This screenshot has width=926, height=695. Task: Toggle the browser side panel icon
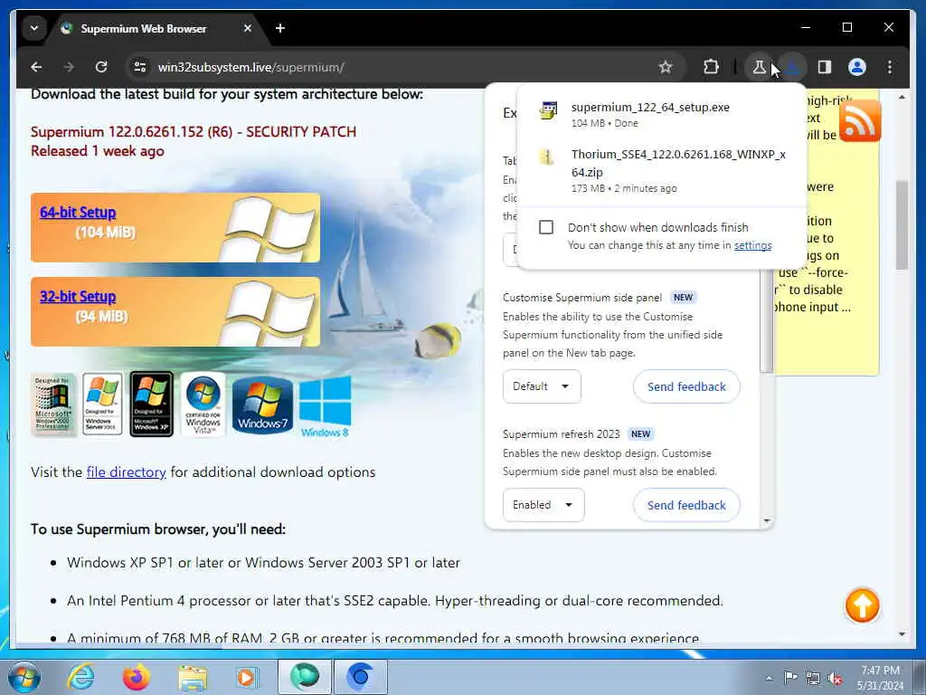click(x=825, y=67)
